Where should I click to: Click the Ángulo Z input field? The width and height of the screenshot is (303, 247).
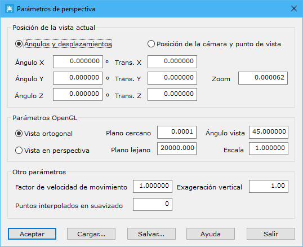tap(78, 94)
